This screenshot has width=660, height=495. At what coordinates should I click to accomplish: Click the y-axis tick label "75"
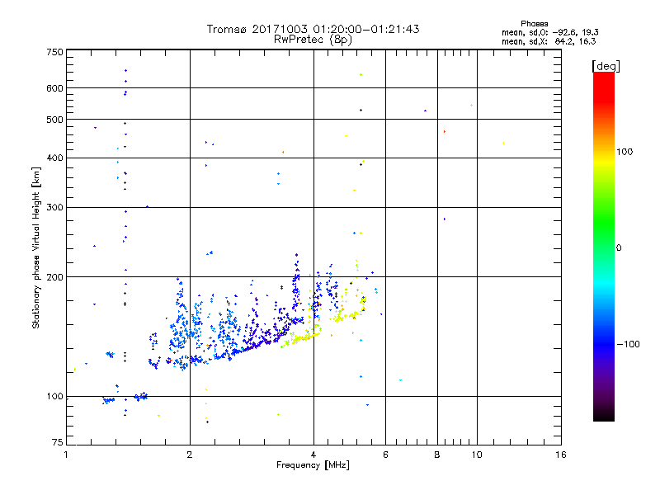[58, 442]
